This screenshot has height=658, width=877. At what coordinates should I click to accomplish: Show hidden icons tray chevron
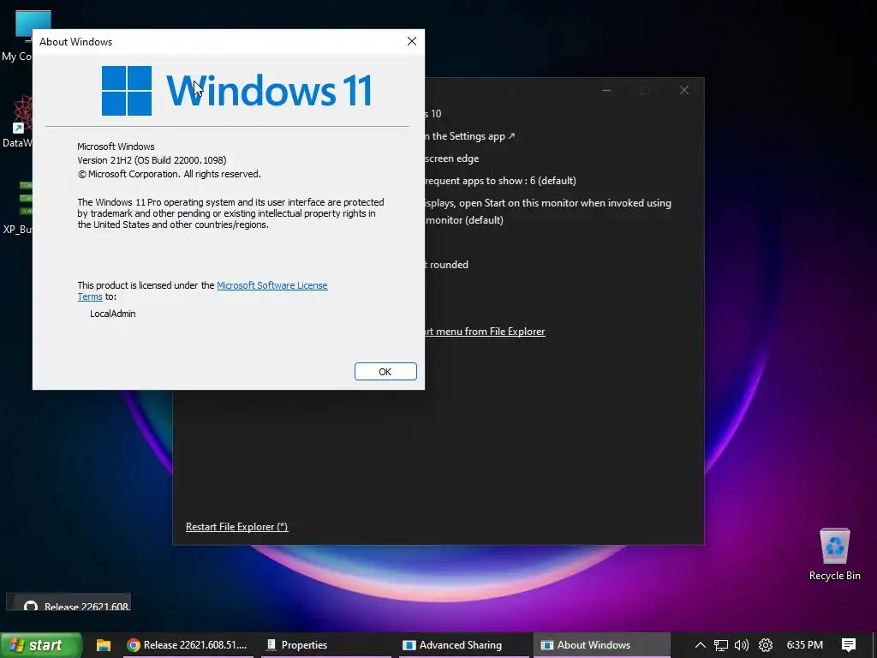coord(700,645)
